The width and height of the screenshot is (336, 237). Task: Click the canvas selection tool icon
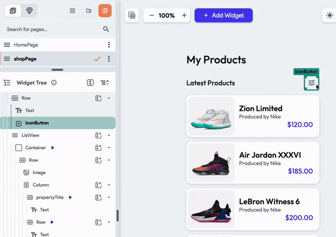click(132, 16)
